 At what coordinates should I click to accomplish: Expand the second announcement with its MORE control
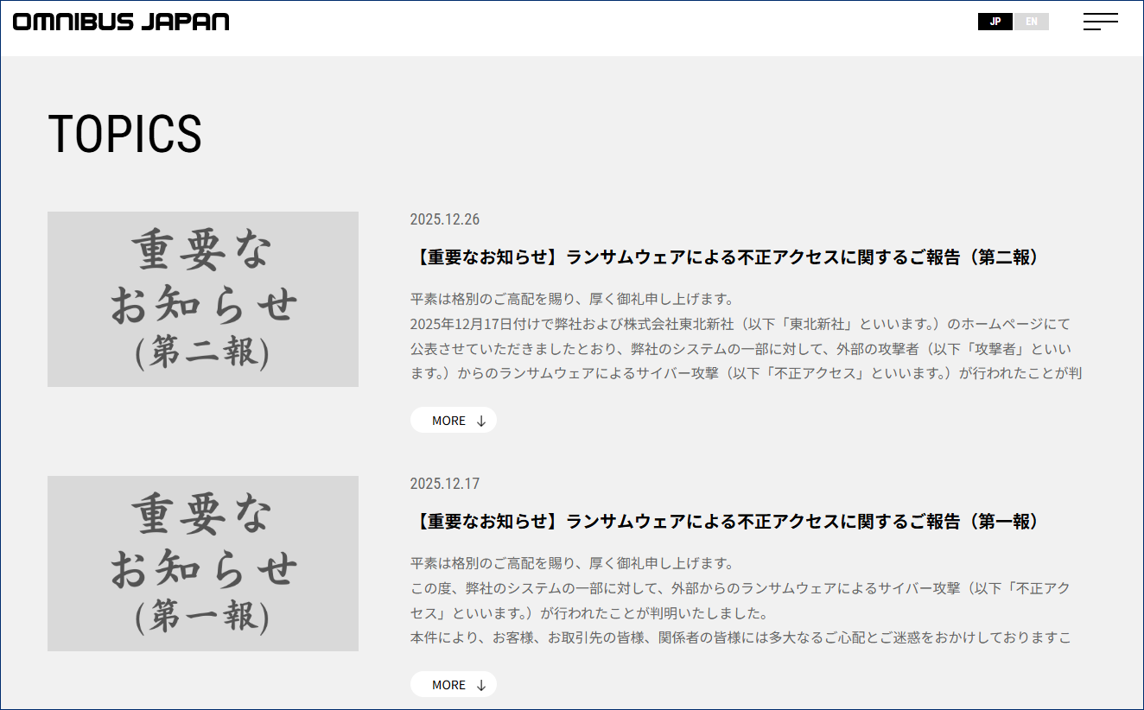[454, 684]
